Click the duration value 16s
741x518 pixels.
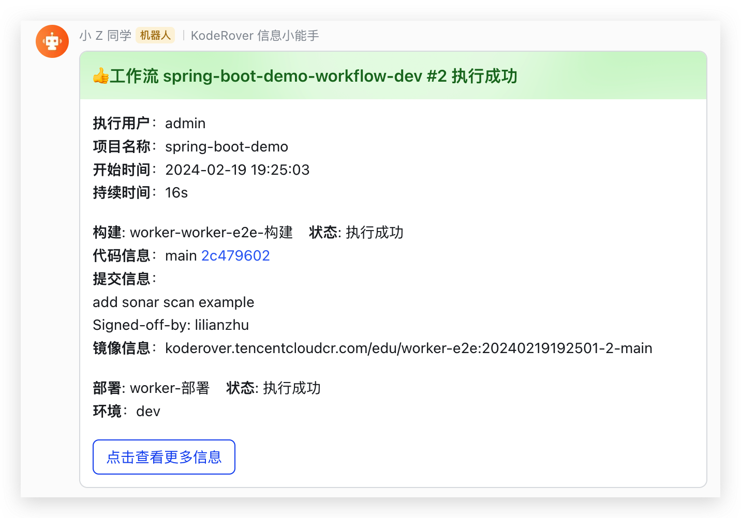point(176,192)
